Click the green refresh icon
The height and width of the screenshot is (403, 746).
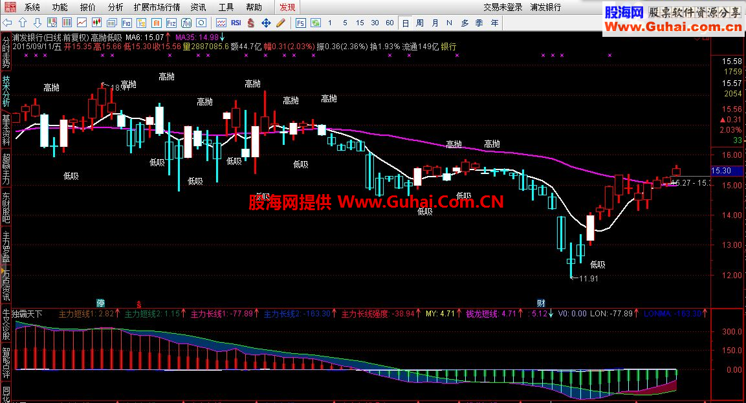pos(316,23)
